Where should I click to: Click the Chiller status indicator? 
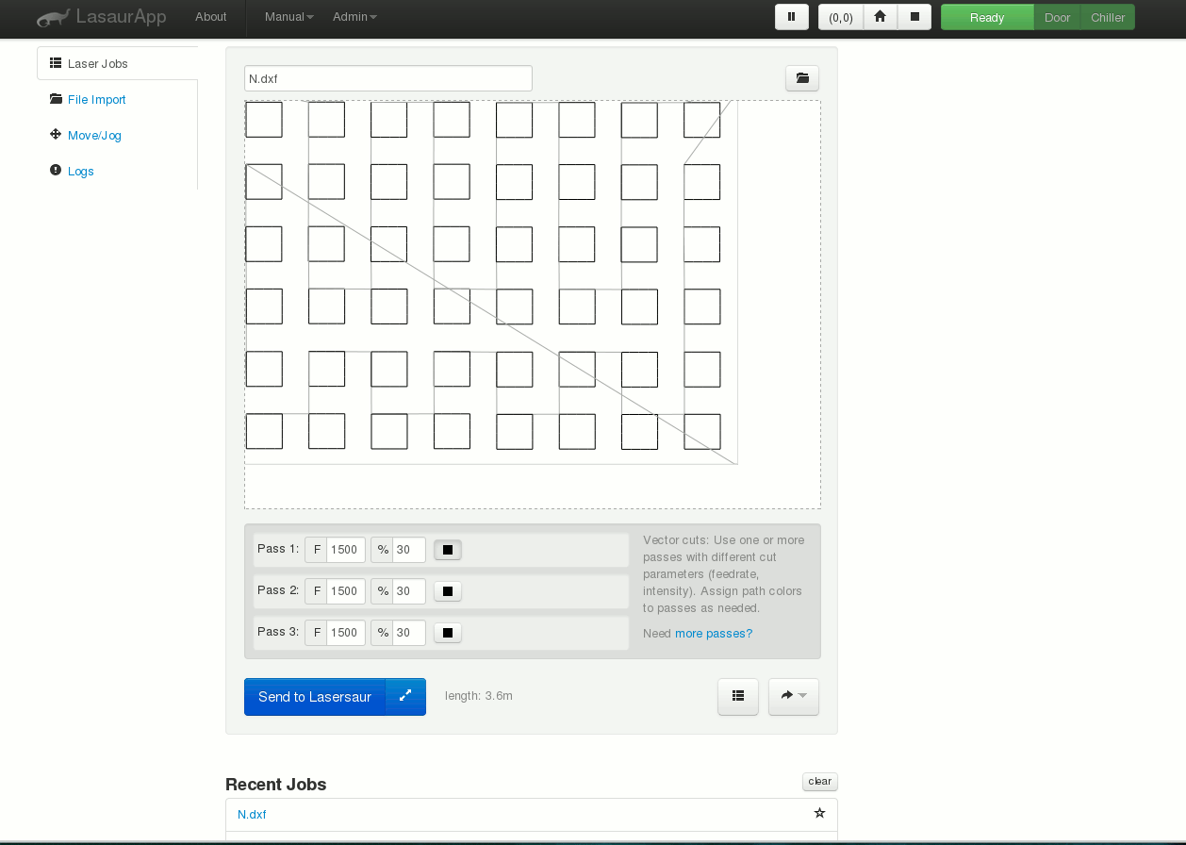(x=1108, y=17)
